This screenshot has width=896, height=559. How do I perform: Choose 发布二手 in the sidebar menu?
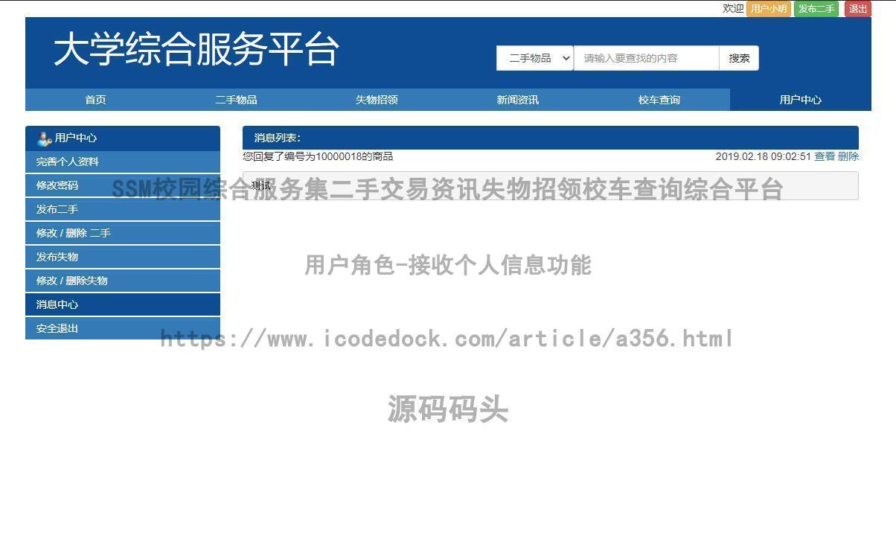coord(57,209)
